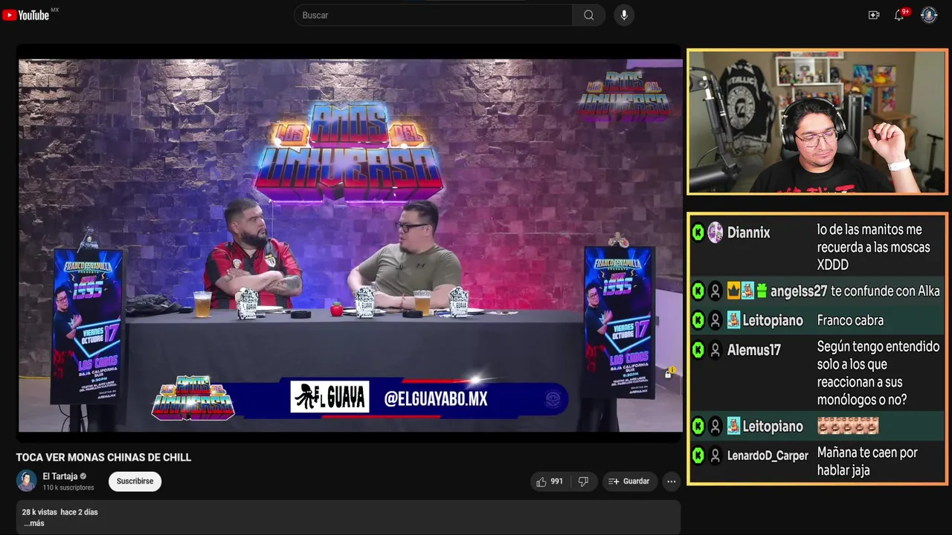Click the message 'Franco cabra'

(850, 320)
